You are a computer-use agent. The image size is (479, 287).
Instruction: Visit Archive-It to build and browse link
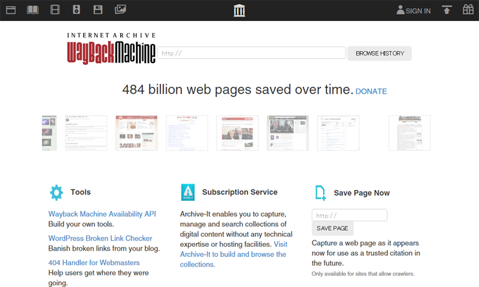pyautogui.click(x=234, y=254)
